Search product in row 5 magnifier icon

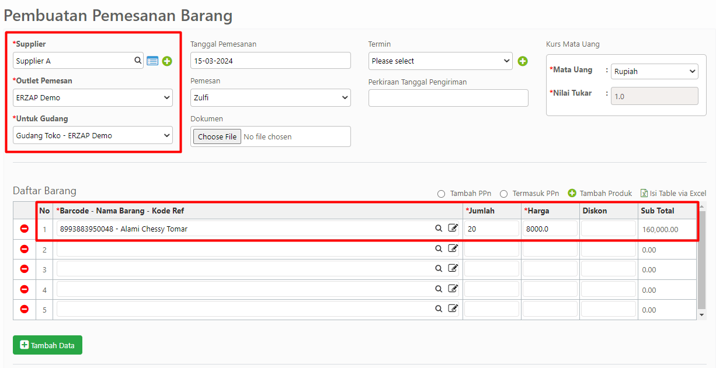[x=439, y=309]
